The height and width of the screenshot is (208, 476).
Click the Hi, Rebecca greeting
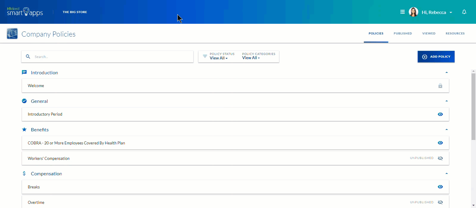pos(434,12)
